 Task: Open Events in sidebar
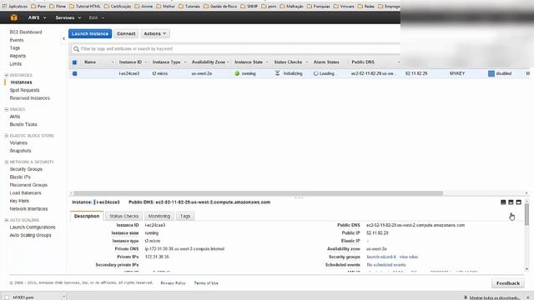(17, 40)
